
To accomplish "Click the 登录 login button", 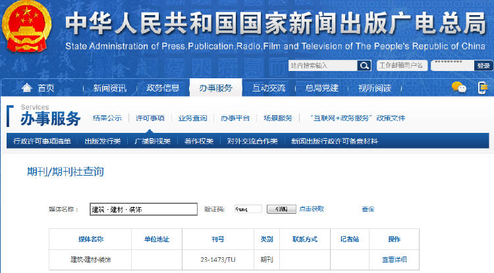I will 483,65.
